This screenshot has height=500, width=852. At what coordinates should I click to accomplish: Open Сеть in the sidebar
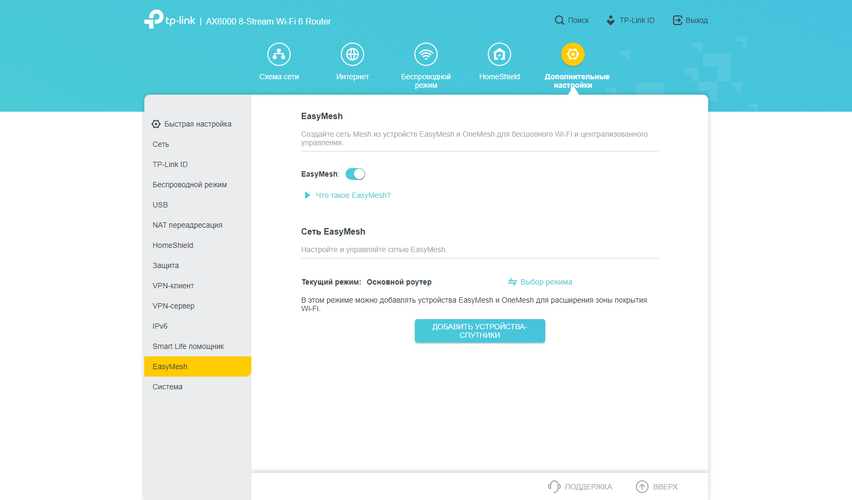pyautogui.click(x=198, y=144)
